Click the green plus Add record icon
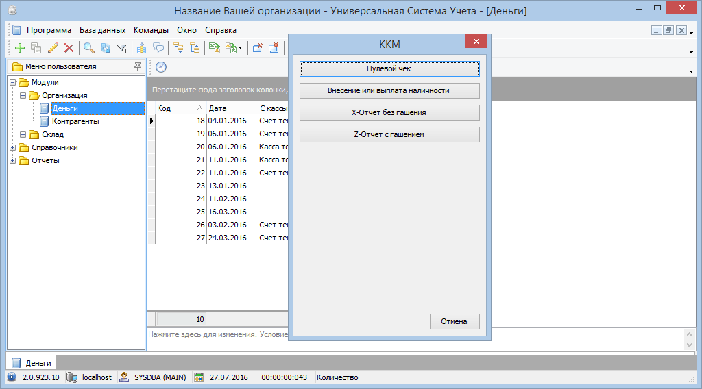 [x=19, y=48]
